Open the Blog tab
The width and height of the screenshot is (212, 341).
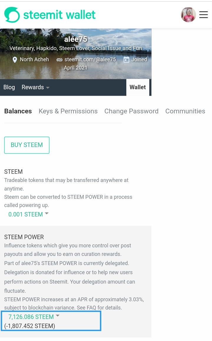pyautogui.click(x=9, y=87)
